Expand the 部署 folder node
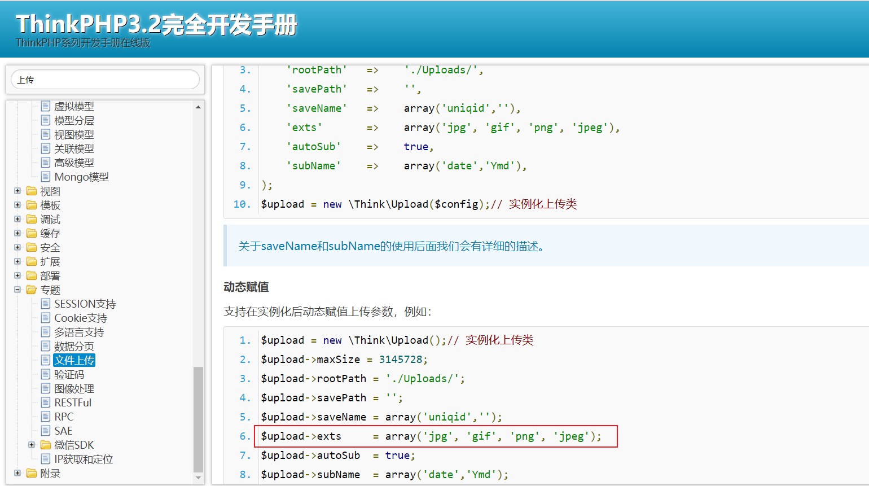 (x=17, y=275)
